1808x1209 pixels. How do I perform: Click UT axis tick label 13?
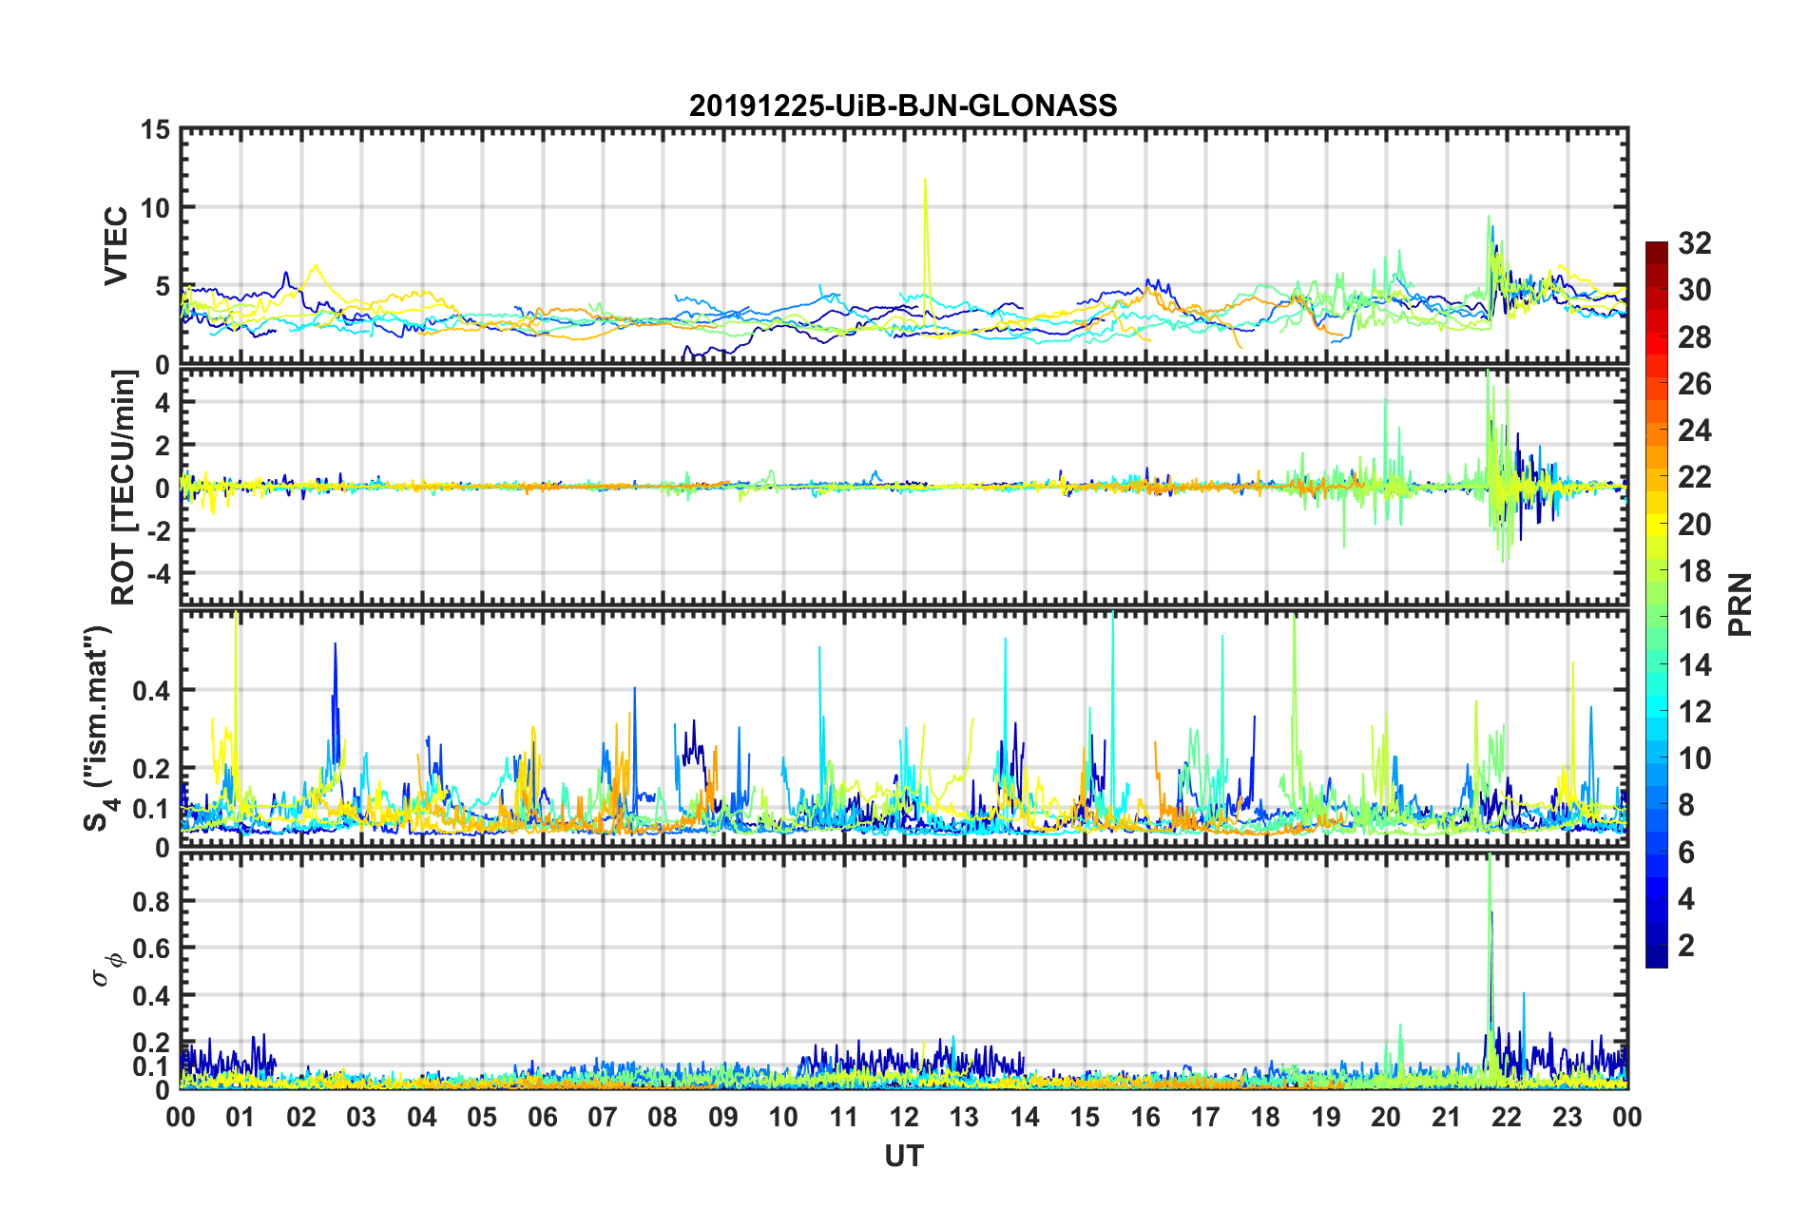(x=964, y=1117)
